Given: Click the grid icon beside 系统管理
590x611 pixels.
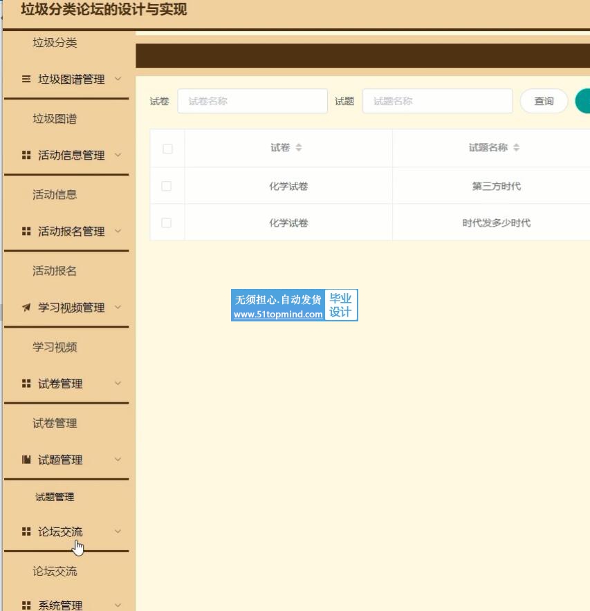Looking at the screenshot, I should [x=26, y=605].
